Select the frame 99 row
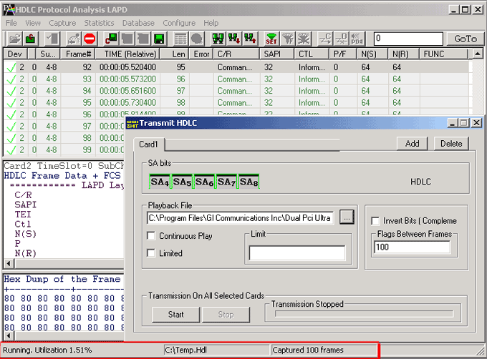Screen dimensions: 487x359 64,149
